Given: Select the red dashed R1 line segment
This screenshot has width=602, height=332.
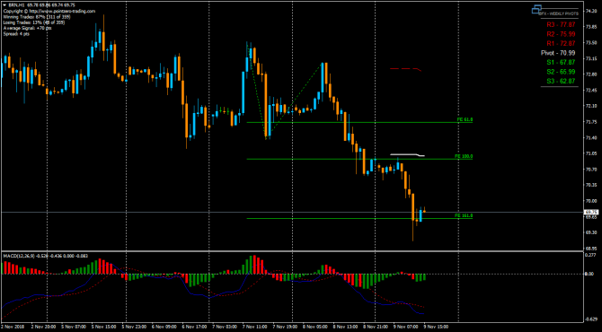Looking at the screenshot, I should tap(406, 69).
